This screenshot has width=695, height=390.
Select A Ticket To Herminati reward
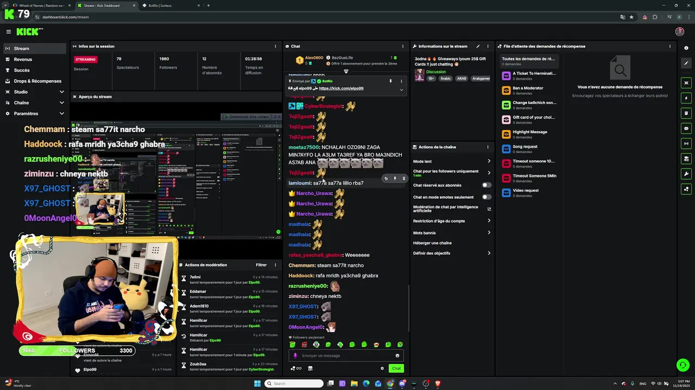point(528,76)
